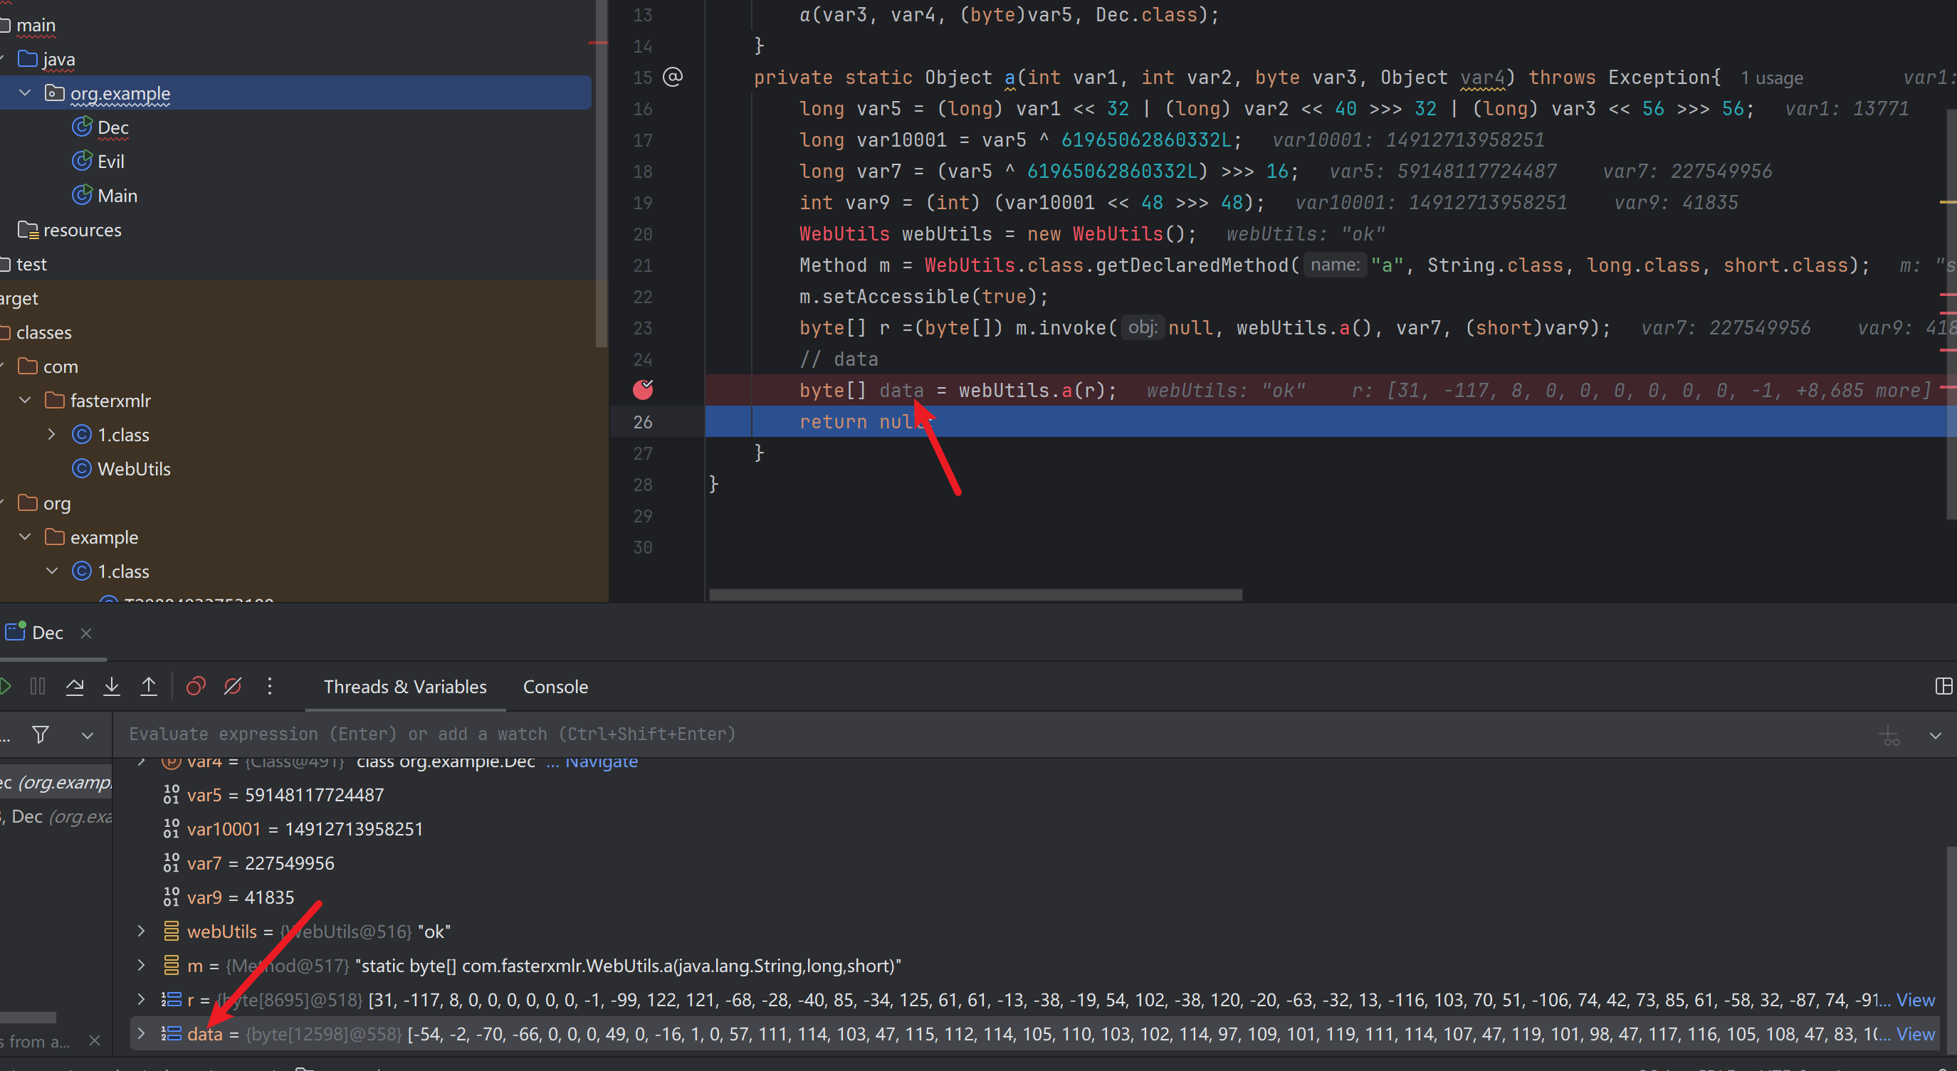
Task: Collapse the example folder under org
Action: [25, 537]
